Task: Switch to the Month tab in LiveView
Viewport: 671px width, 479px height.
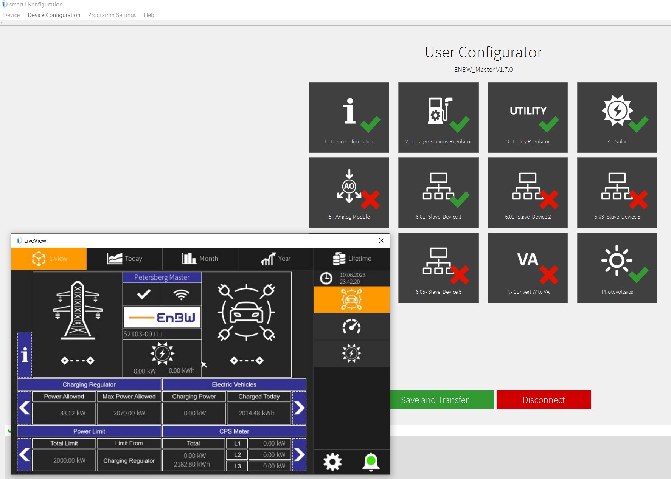Action: click(x=200, y=259)
